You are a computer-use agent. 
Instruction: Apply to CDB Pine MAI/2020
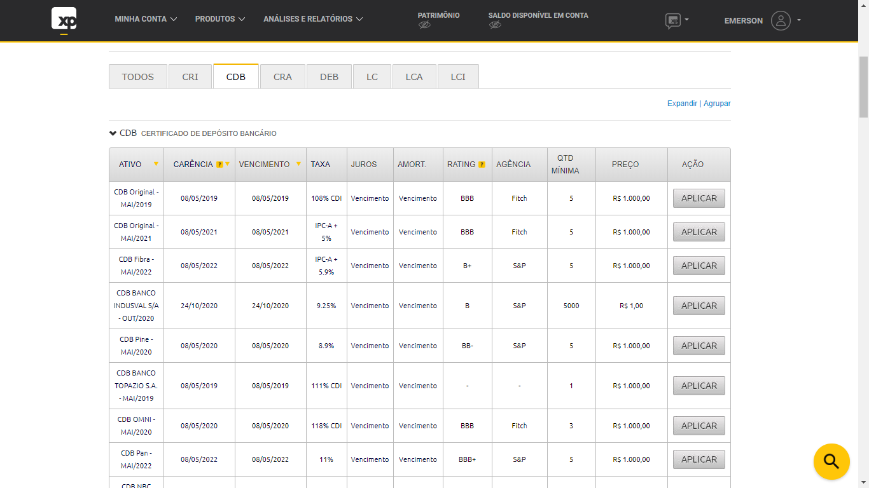click(699, 346)
